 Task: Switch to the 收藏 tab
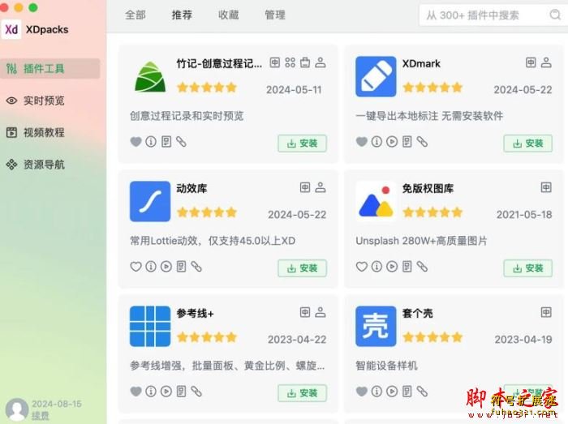point(228,15)
